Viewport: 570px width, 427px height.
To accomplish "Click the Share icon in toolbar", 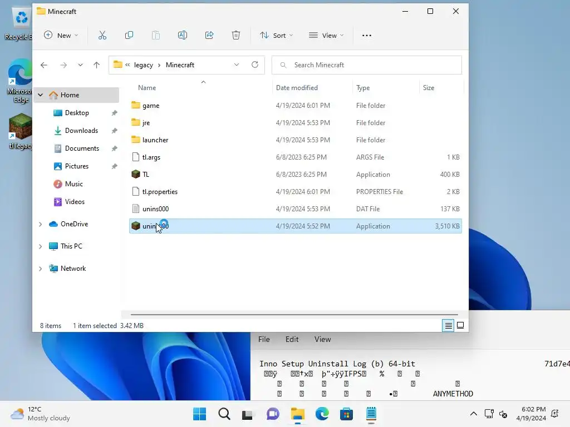I will click(209, 35).
